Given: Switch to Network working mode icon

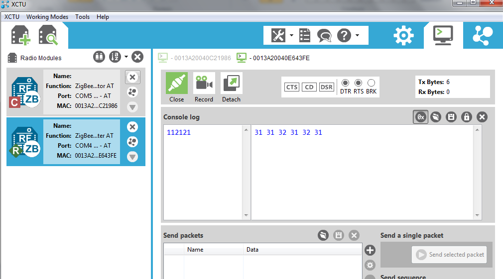Looking at the screenshot, I should (483, 35).
